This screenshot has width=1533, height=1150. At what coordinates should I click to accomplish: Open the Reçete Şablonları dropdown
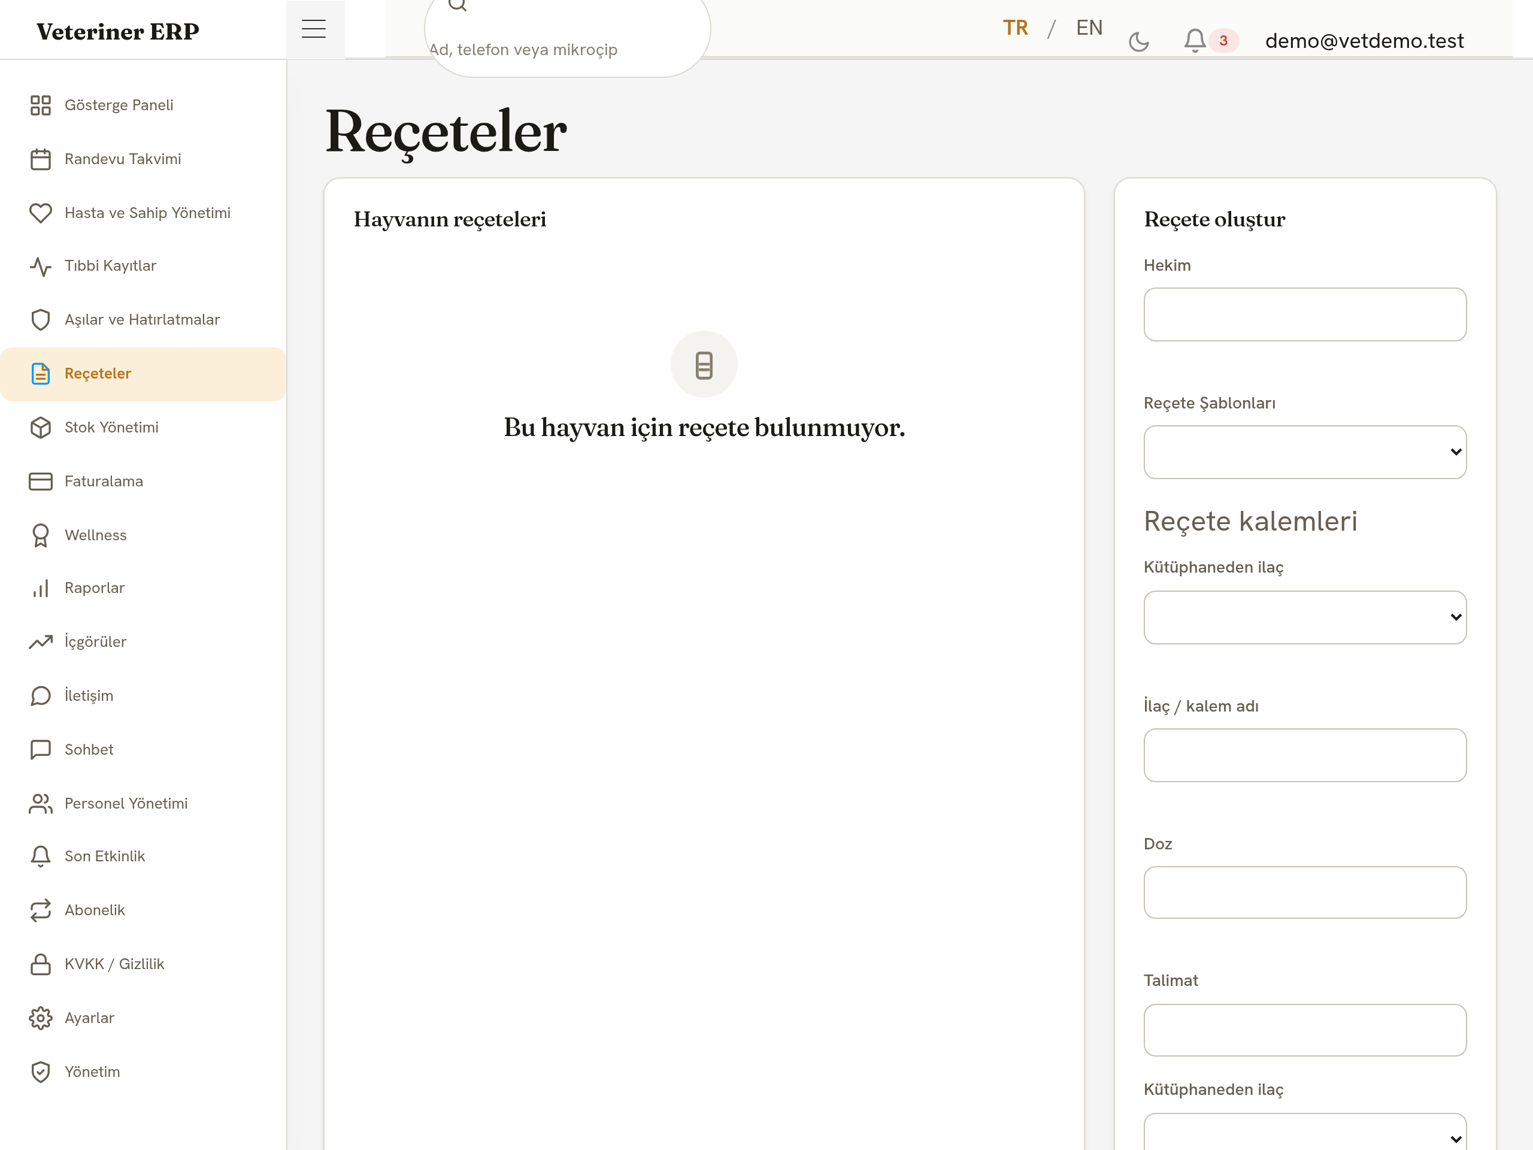tap(1304, 452)
